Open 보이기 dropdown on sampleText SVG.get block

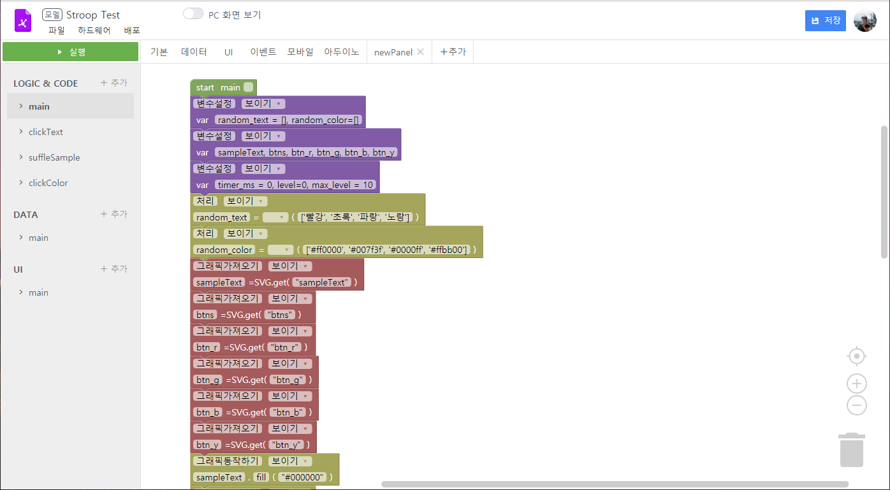pos(289,266)
